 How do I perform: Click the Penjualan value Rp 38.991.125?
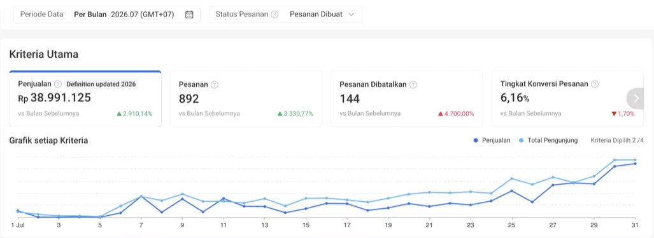55,98
